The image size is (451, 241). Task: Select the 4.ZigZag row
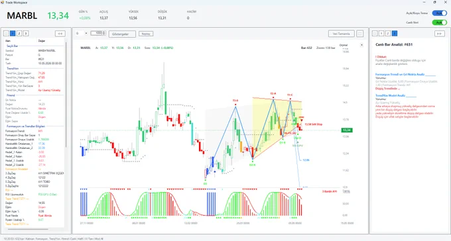[x=34, y=177]
